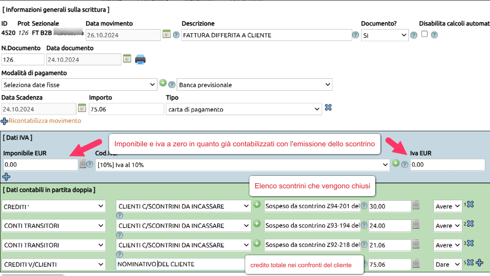Screen dimensions: 490x276
Task: Open Tipo dropdown carta di pagamento
Action: [x=244, y=109]
